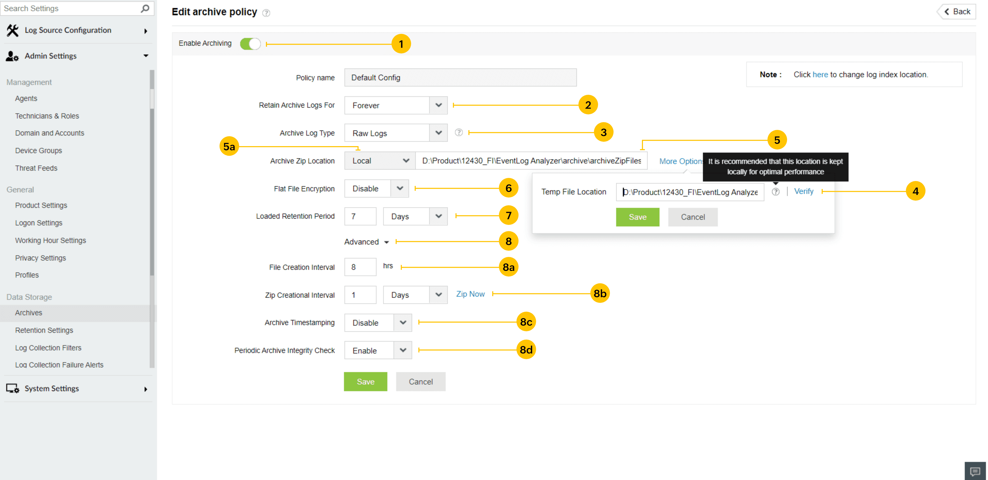
Task: Click help icon beside Temp File Location
Action: [775, 192]
